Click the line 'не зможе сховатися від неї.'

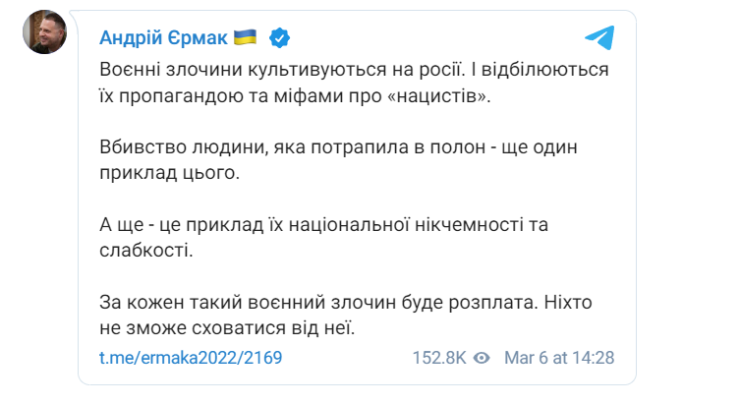(227, 328)
